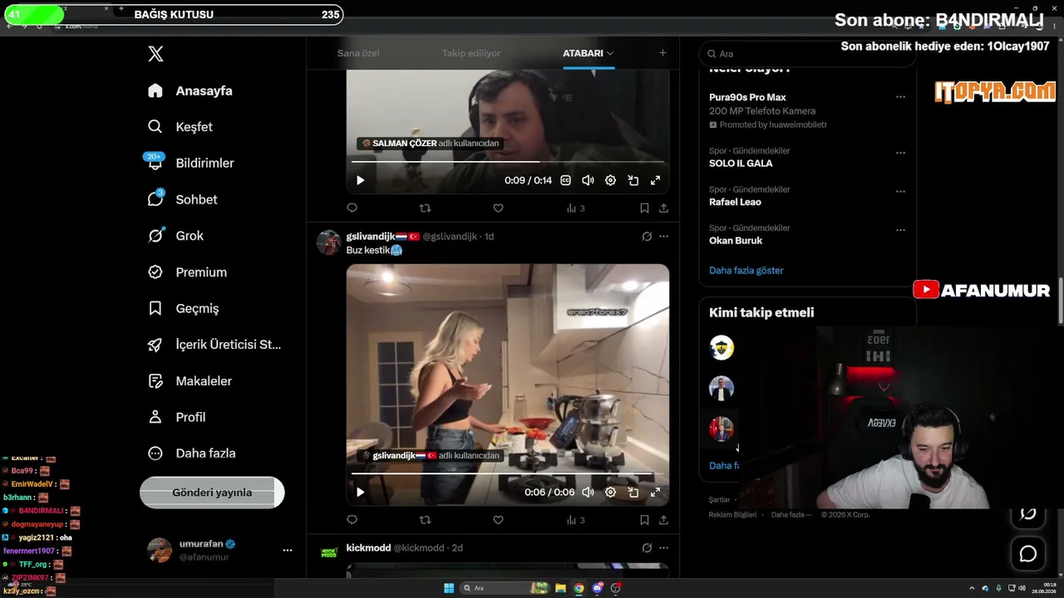
Task: Click Daha fazla göster under trends
Action: click(x=746, y=270)
